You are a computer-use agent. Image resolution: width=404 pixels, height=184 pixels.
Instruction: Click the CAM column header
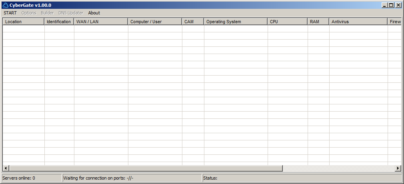tap(193, 22)
